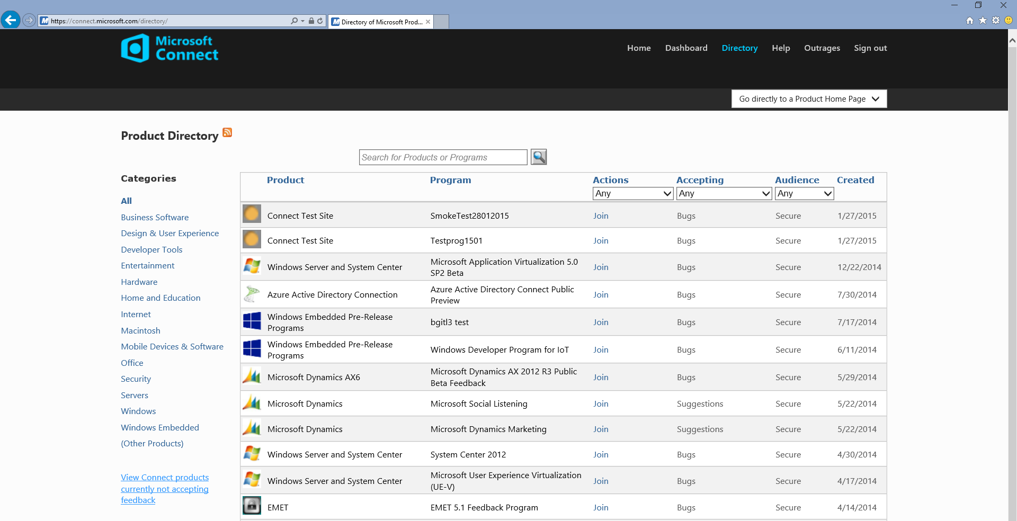Open the (Other Products) category

152,444
